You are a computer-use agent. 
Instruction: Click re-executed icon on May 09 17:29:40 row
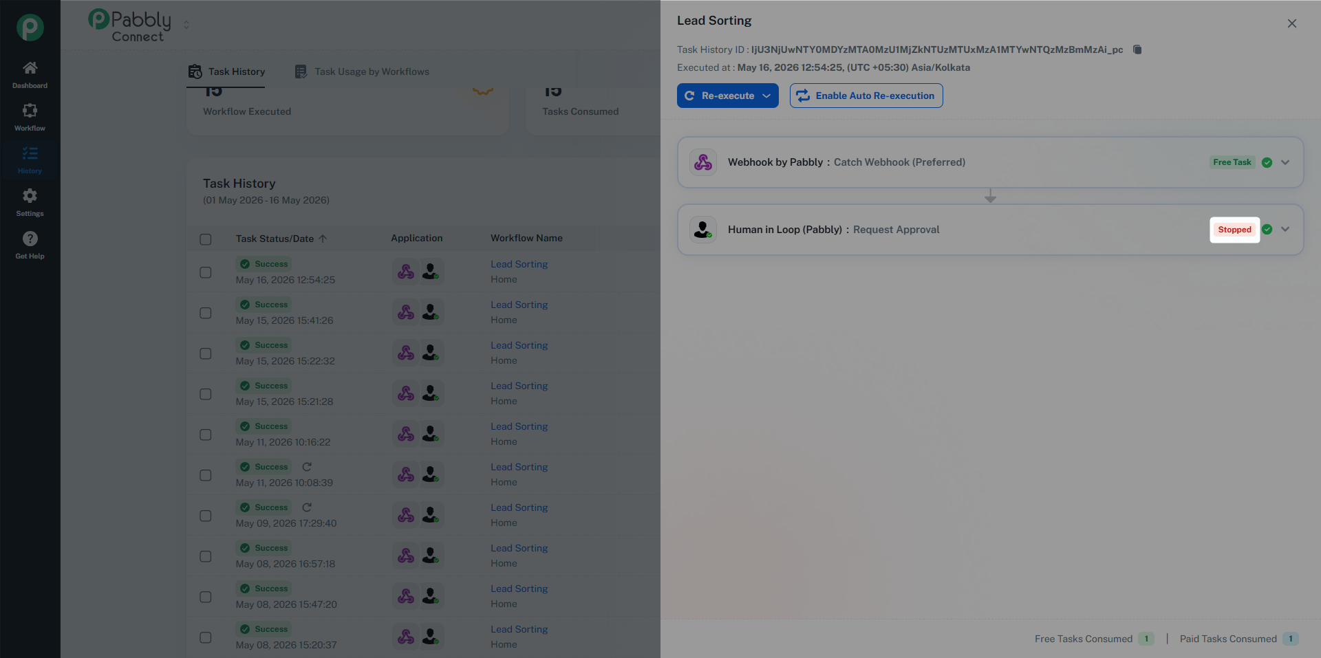(x=307, y=507)
